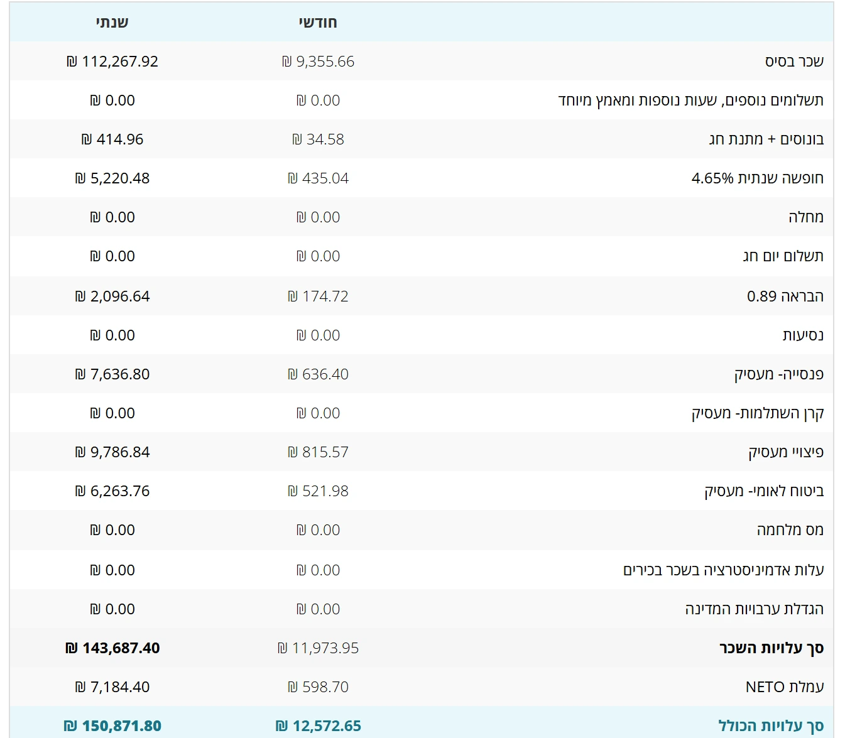Select the bold annual total ₪ 143,687.40
This screenshot has height=738, width=845.
(112, 648)
